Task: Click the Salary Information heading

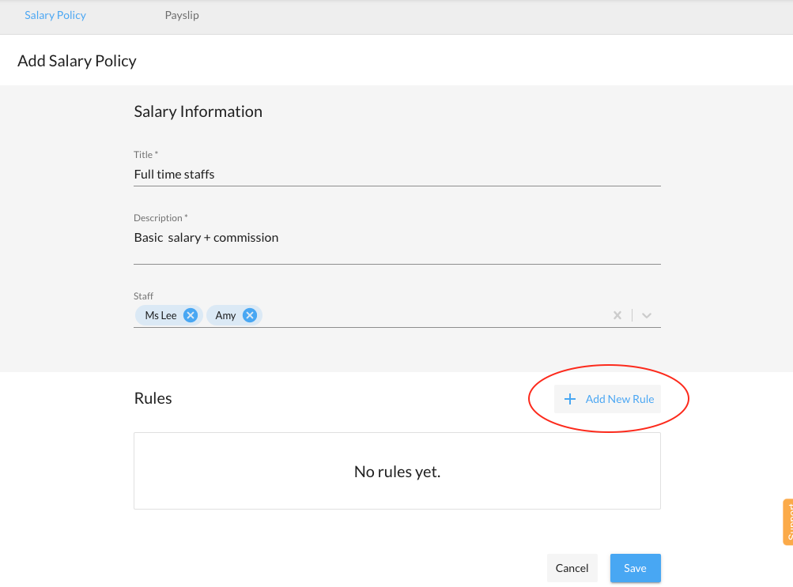Action: 198,111
